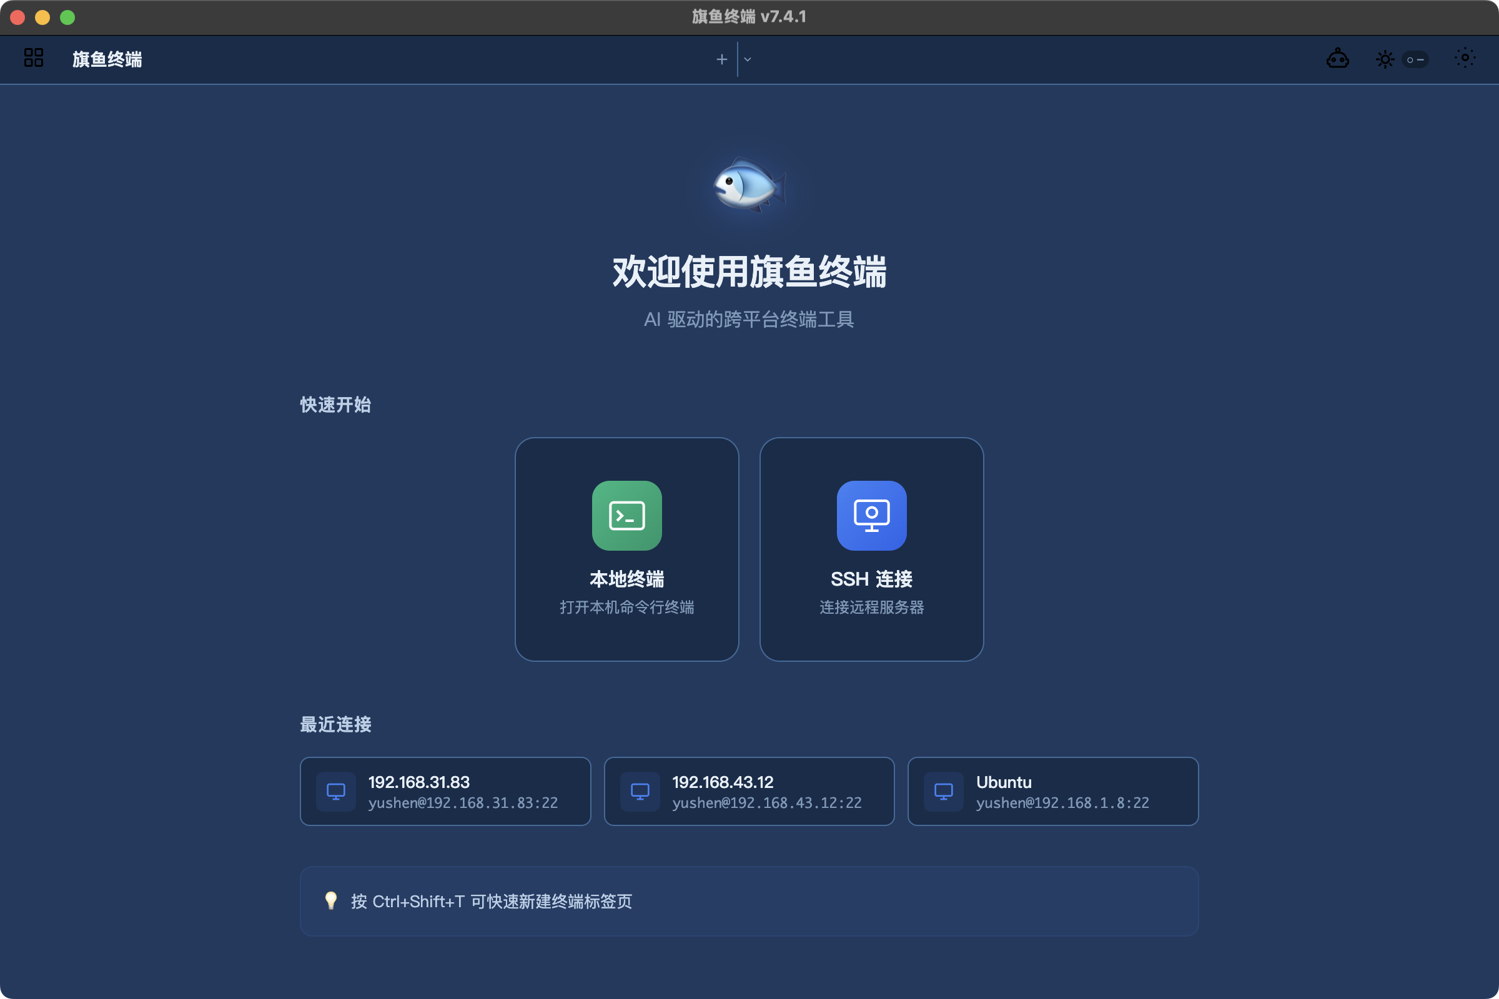
Task: Click the monitor icon on 192.168.43.12 card
Action: point(641,790)
